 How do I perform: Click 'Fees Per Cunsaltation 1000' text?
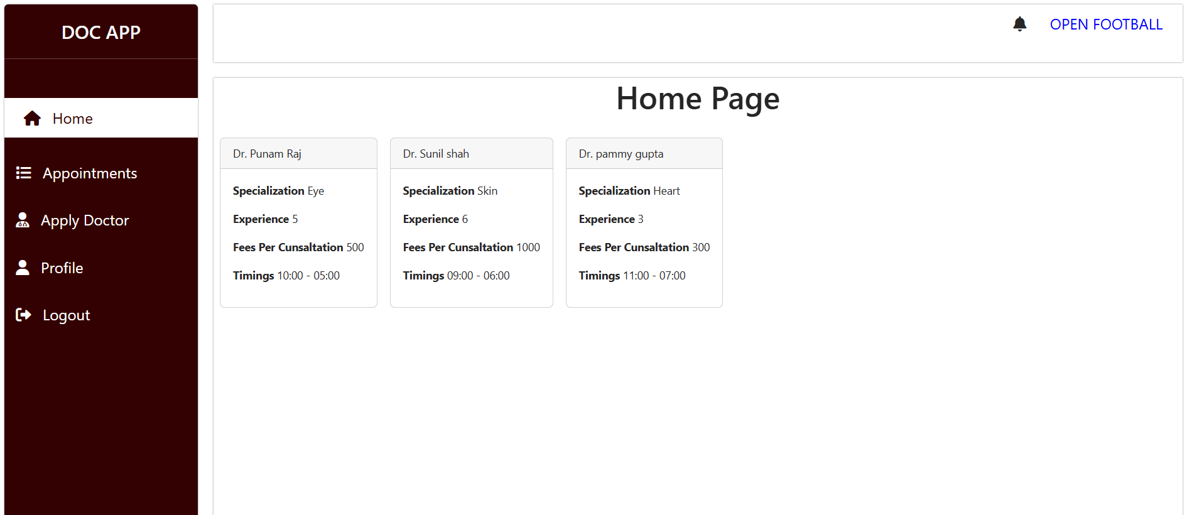tap(472, 247)
